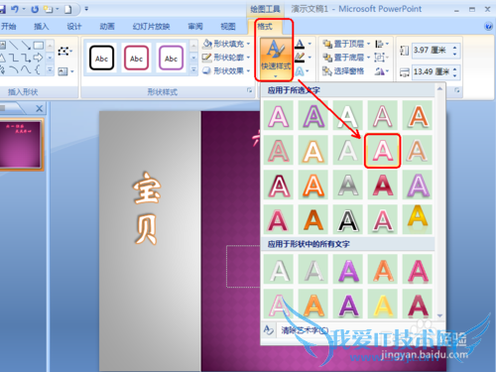The width and height of the screenshot is (496, 372).
Task: Open the 置于顶层 bring to front dropdown arrow
Action: coord(369,44)
